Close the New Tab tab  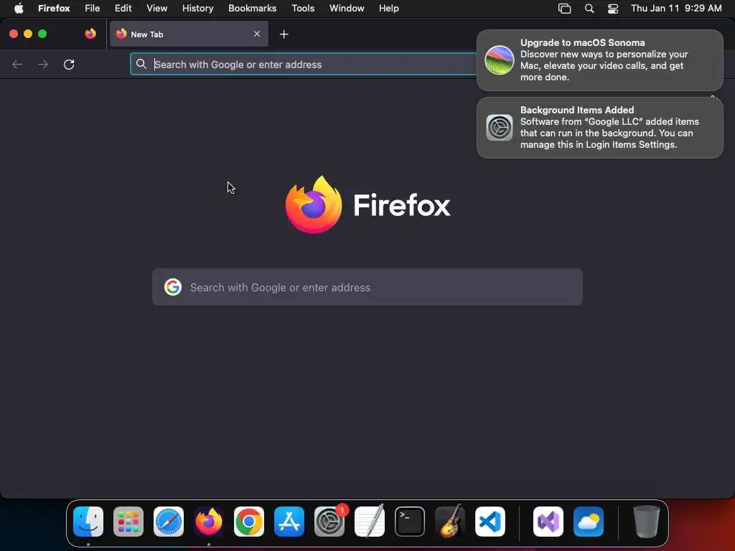257,34
